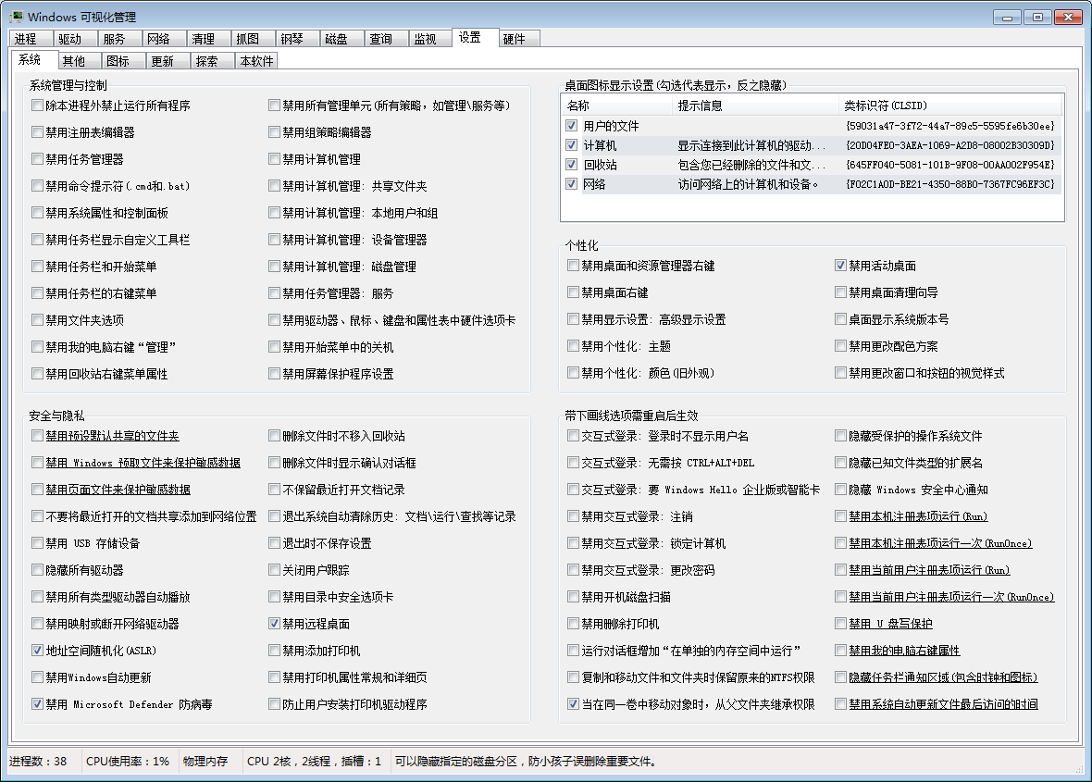Tick the 禁用 USB 存储设备 checkbox
This screenshot has height=782, width=1092.
38,543
